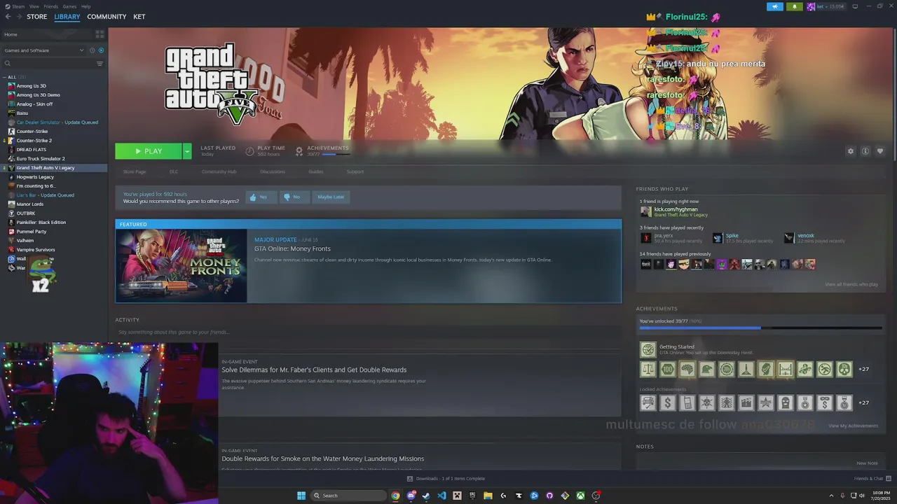Image resolution: width=897 pixels, height=504 pixels.
Task: Toggle sort by recent activity clock icon
Action: pyautogui.click(x=92, y=50)
